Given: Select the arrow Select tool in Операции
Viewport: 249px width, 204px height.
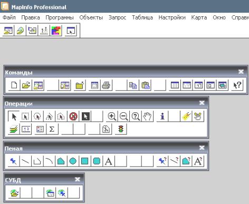Looking at the screenshot, I should tap(14, 116).
